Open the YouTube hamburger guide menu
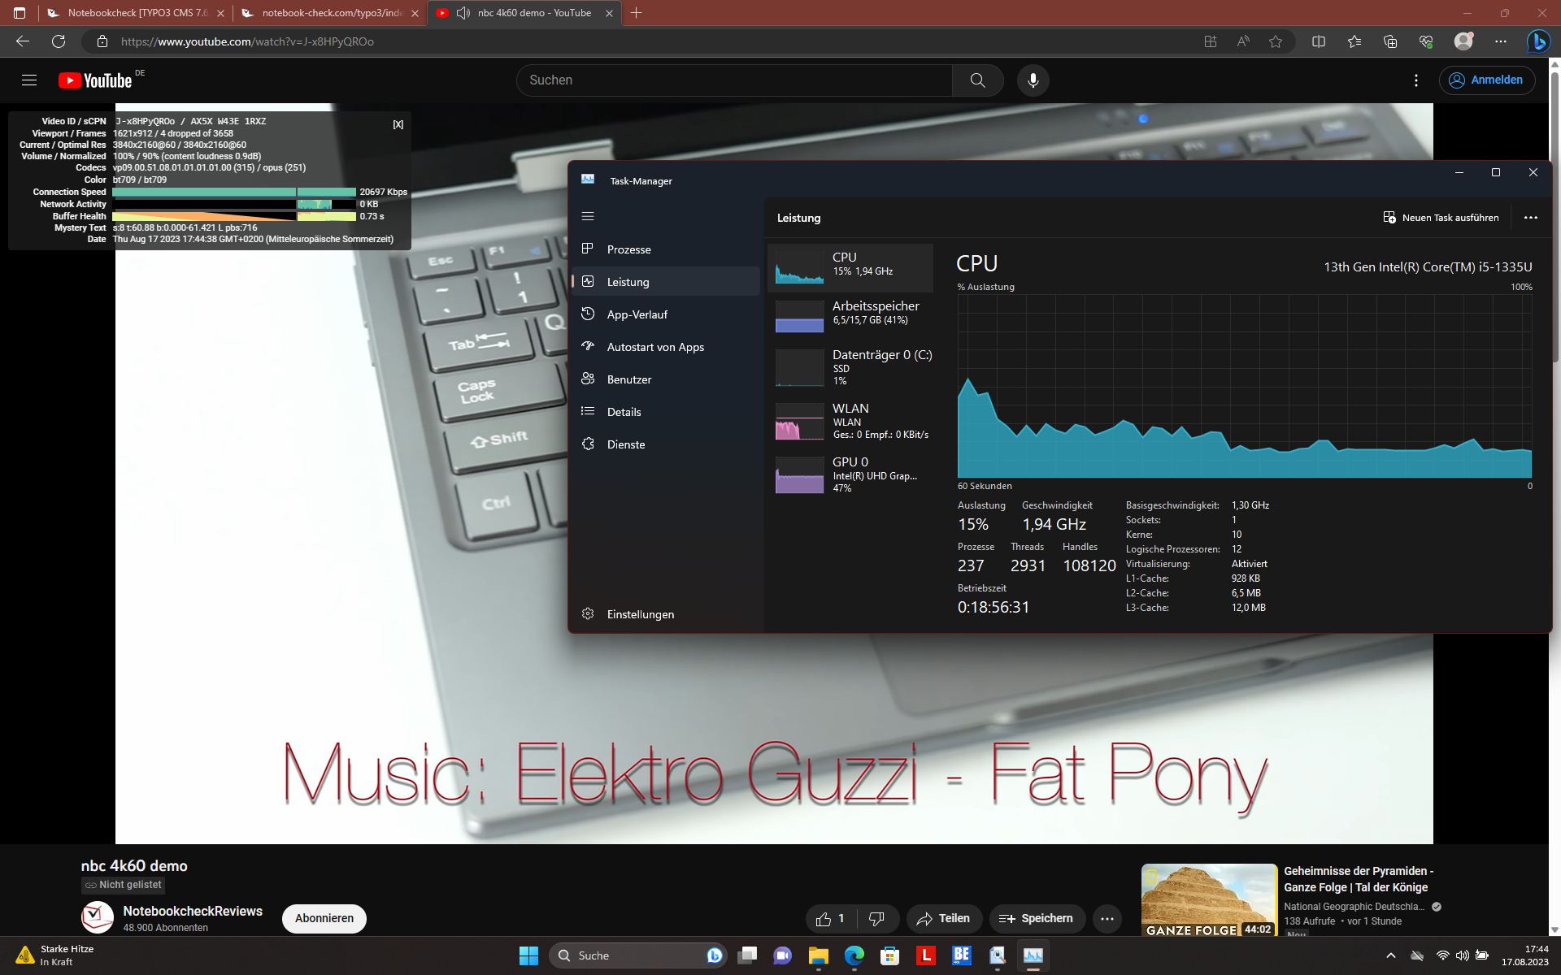 29,80
